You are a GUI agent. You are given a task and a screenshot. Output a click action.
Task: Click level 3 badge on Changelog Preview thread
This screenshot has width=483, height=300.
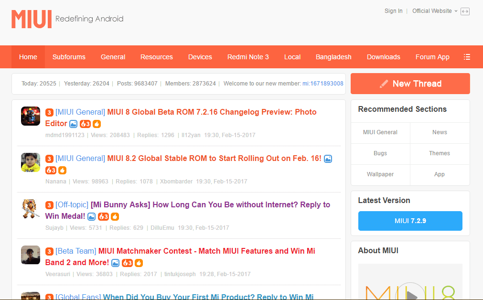(49, 112)
